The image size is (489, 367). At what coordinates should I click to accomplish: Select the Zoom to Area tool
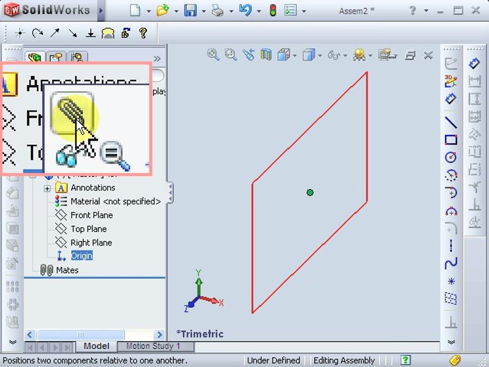click(x=230, y=55)
